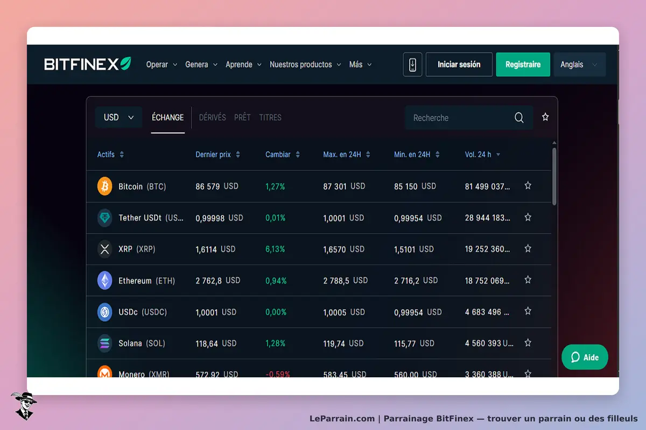646x430 pixels.
Task: Favorite Bitcoin with its star
Action: tap(528, 185)
